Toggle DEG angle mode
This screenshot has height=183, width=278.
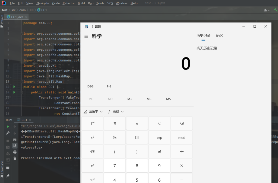point(90,86)
